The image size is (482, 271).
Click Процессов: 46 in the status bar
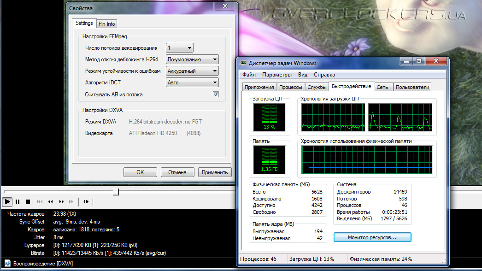(258, 259)
